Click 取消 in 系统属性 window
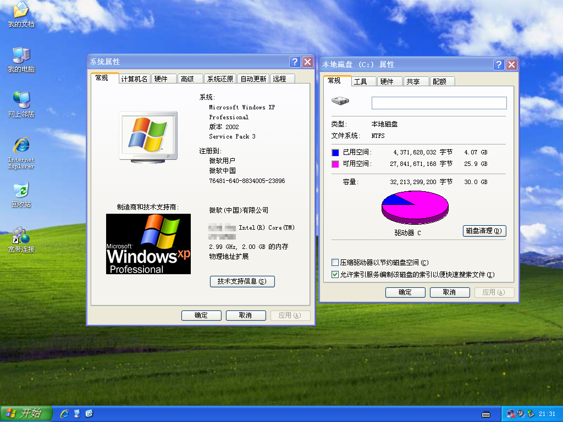The width and height of the screenshot is (563, 422). [x=246, y=315]
